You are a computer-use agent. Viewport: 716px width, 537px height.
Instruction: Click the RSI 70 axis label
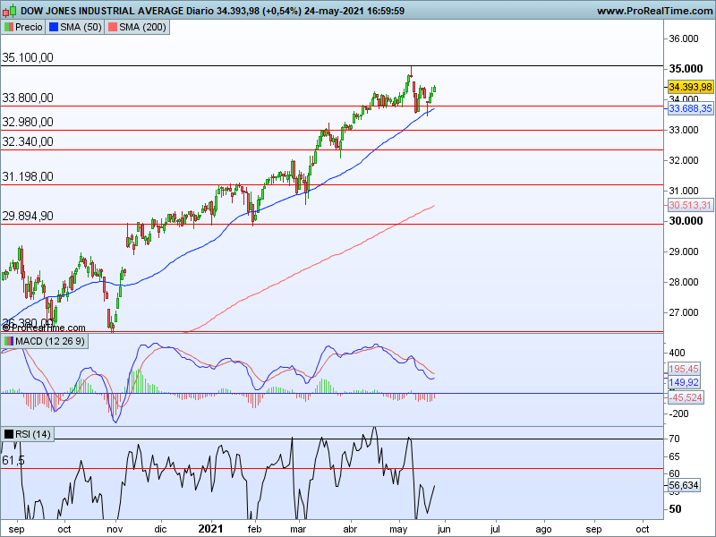[675, 439]
